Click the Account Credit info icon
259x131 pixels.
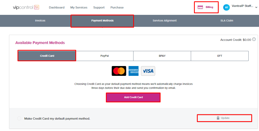(x=254, y=39)
